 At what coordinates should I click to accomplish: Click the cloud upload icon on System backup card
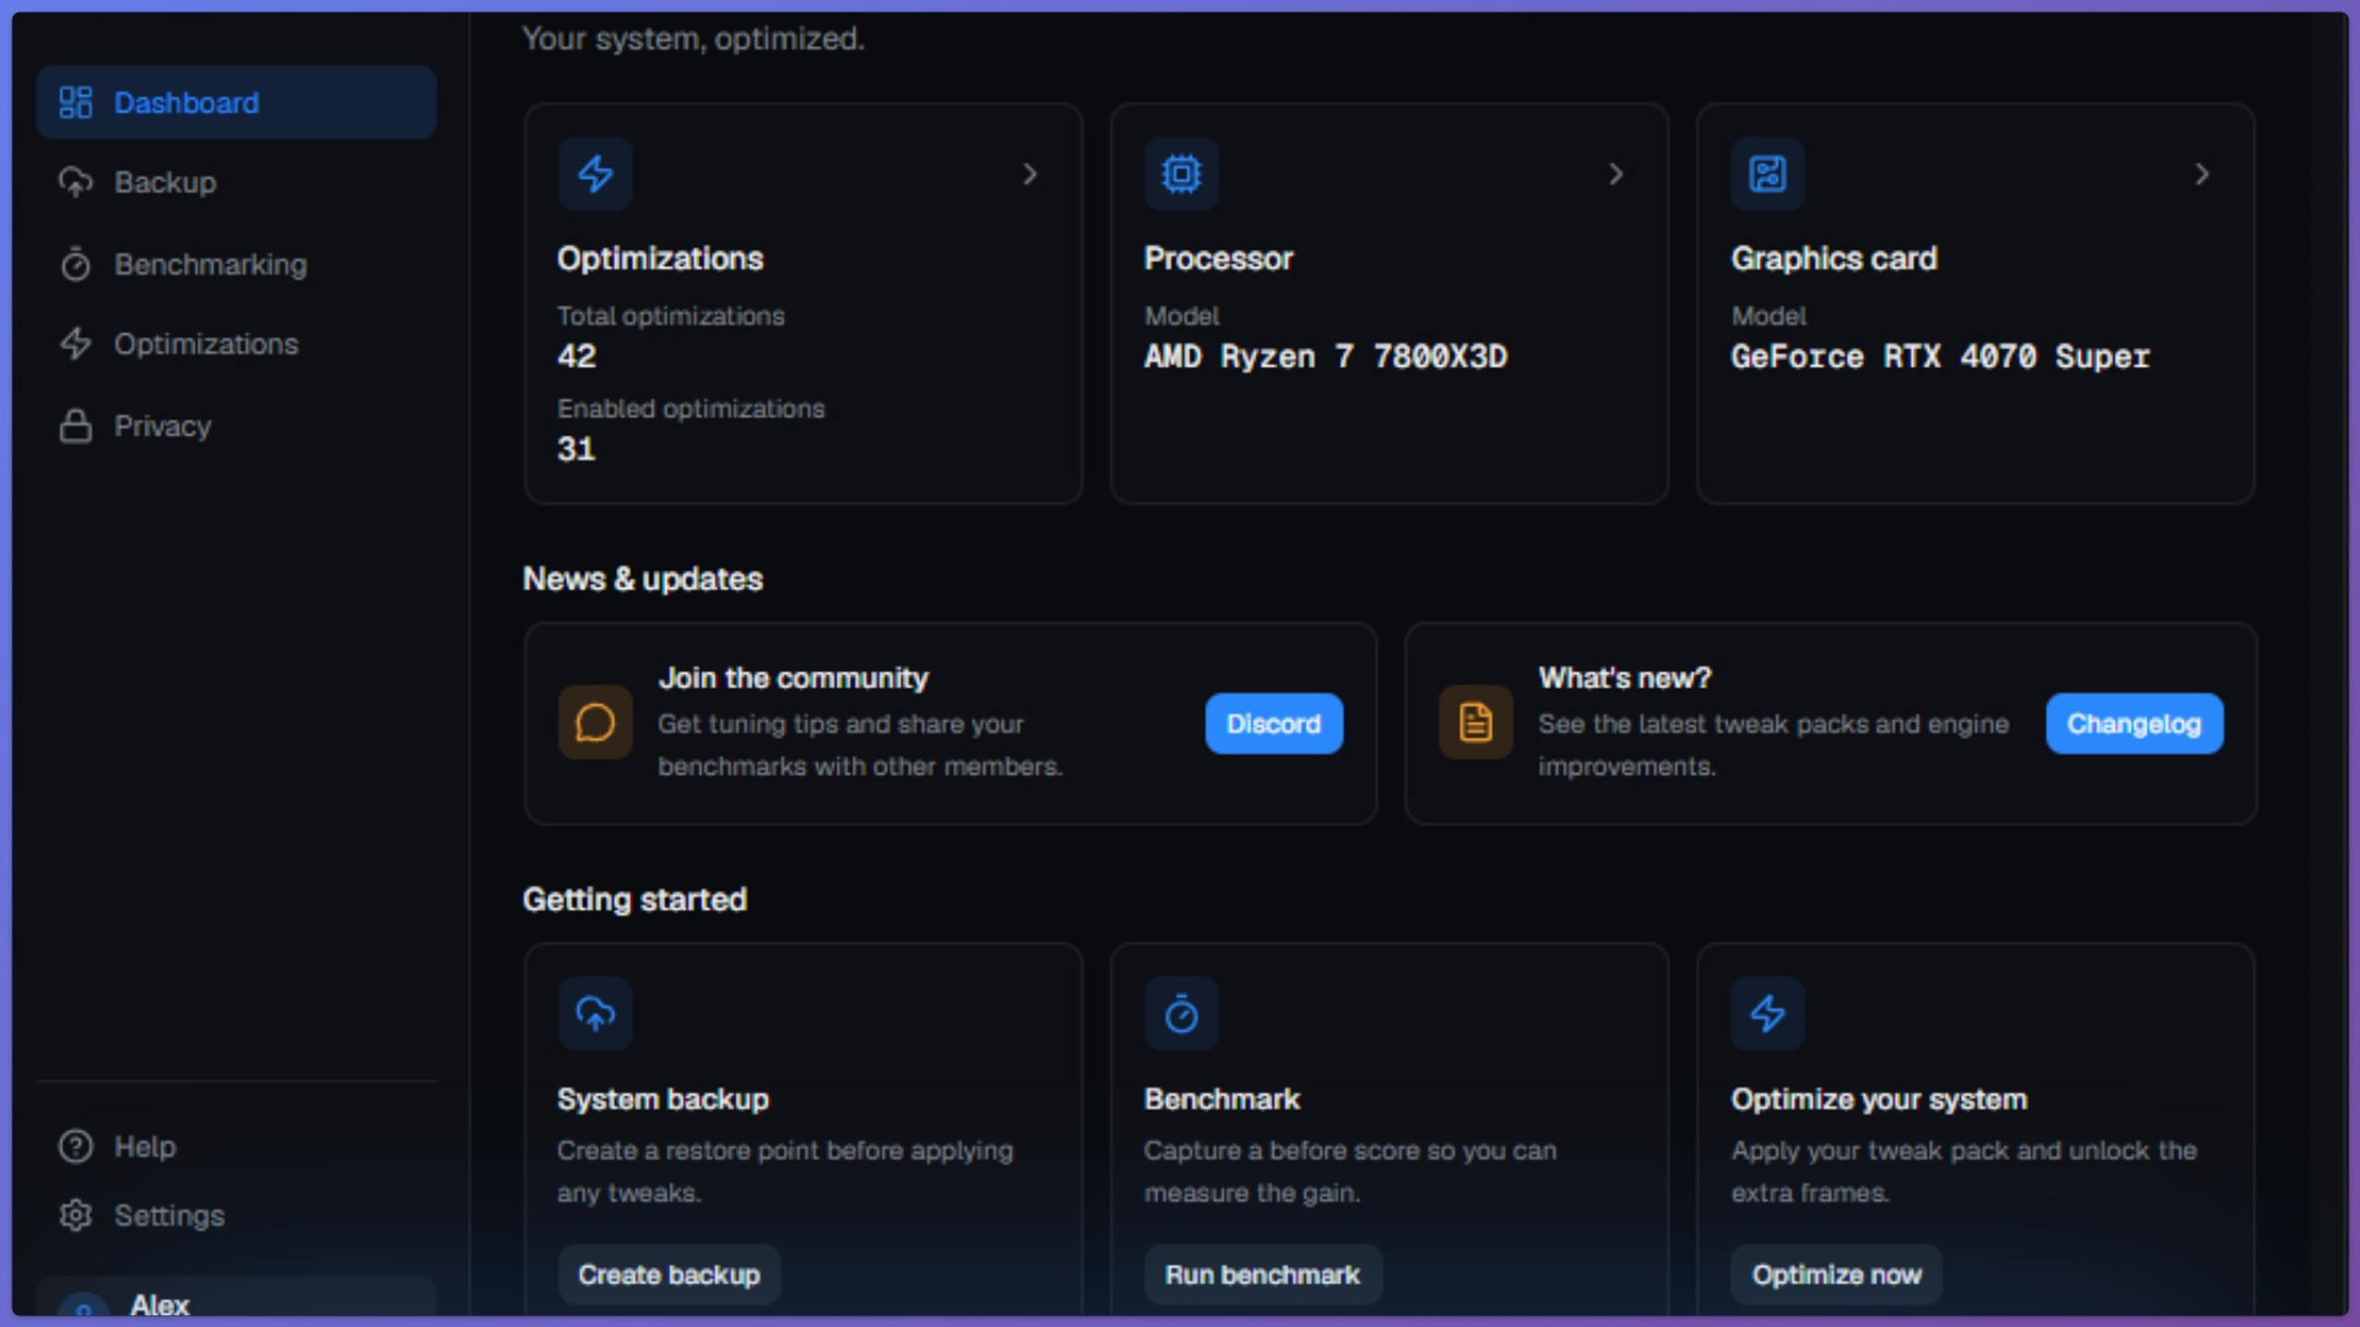coord(596,1014)
